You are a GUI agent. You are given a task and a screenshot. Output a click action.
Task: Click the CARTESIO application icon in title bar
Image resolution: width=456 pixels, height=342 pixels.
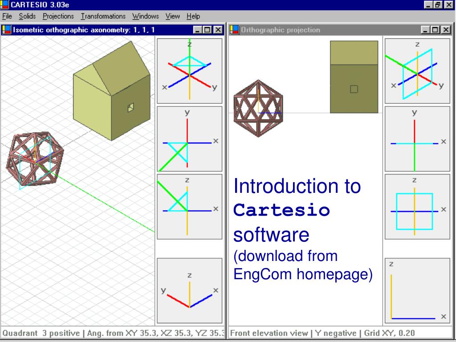[4, 4]
